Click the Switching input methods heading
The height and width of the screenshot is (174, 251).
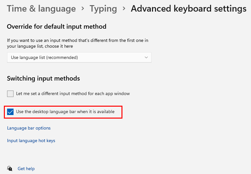point(43,79)
